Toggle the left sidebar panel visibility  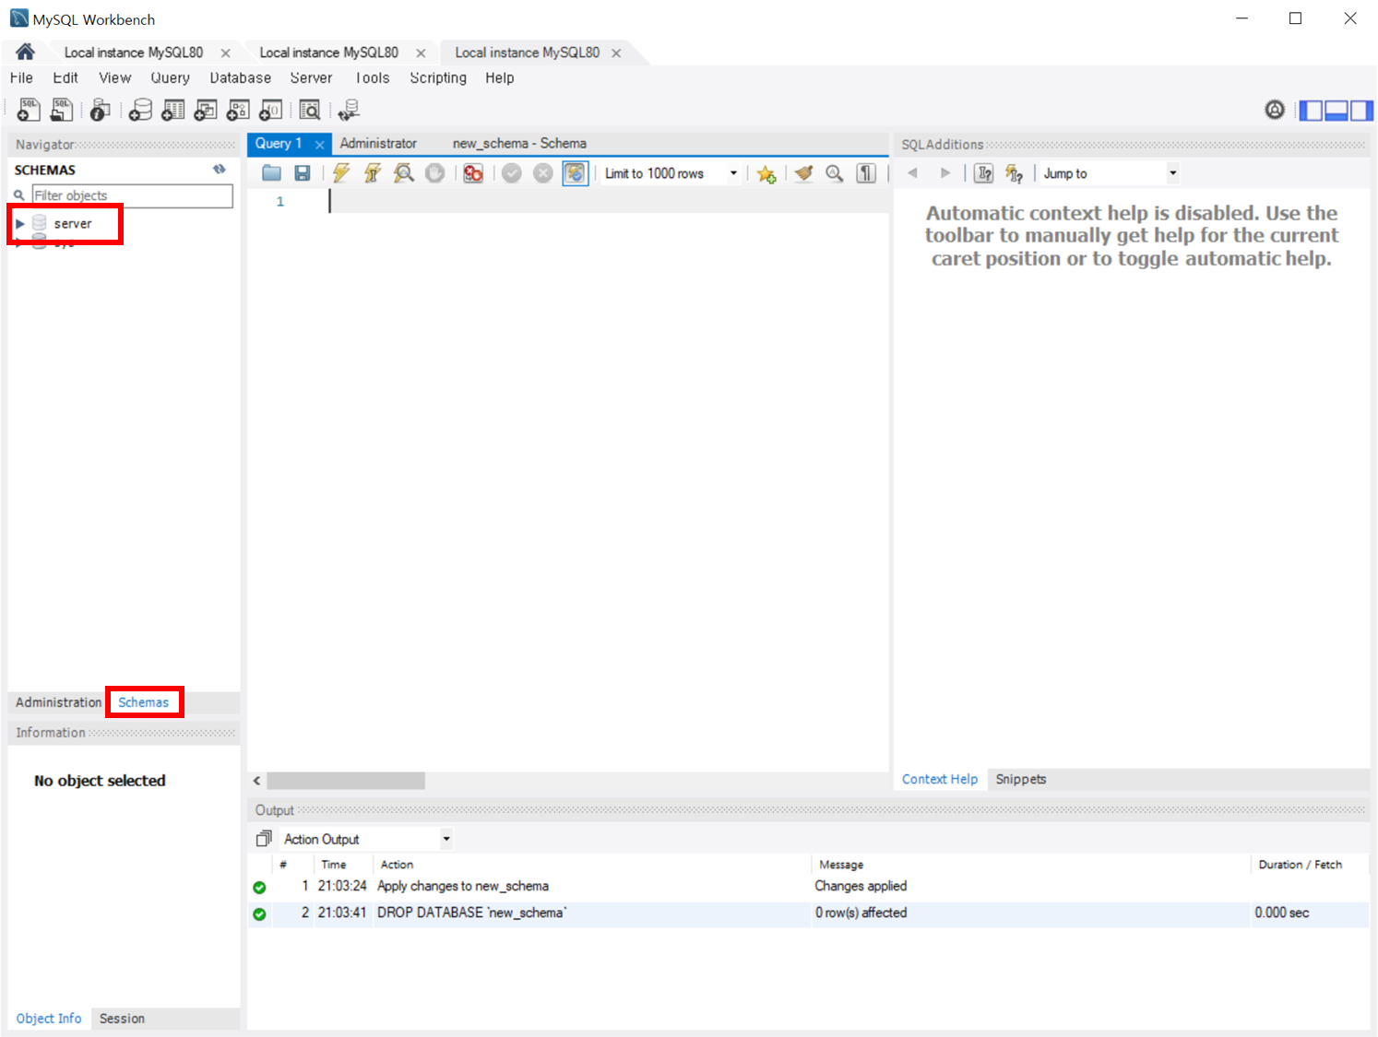(x=1310, y=111)
